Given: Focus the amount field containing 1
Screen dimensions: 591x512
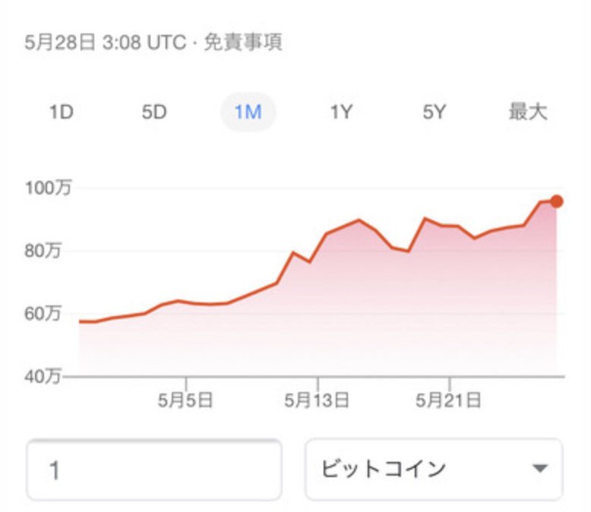Looking at the screenshot, I should tap(154, 469).
